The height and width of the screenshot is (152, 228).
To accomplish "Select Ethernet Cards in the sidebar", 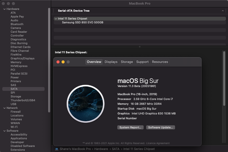I will (21, 47).
